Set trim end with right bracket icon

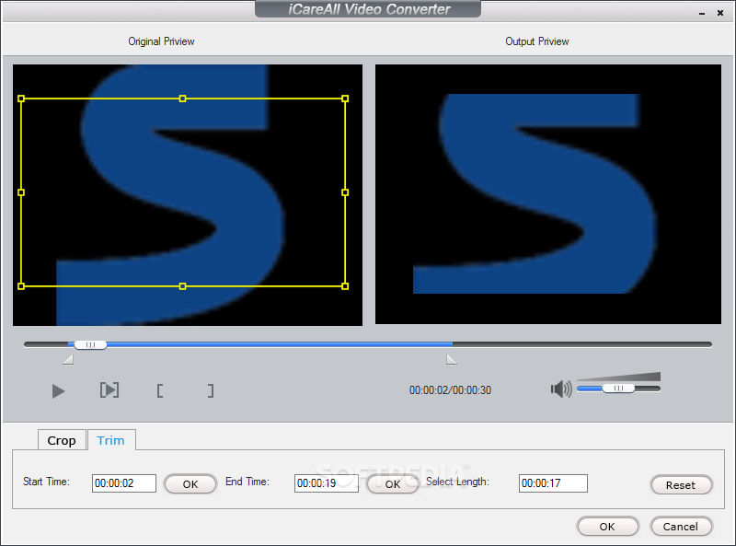click(211, 391)
